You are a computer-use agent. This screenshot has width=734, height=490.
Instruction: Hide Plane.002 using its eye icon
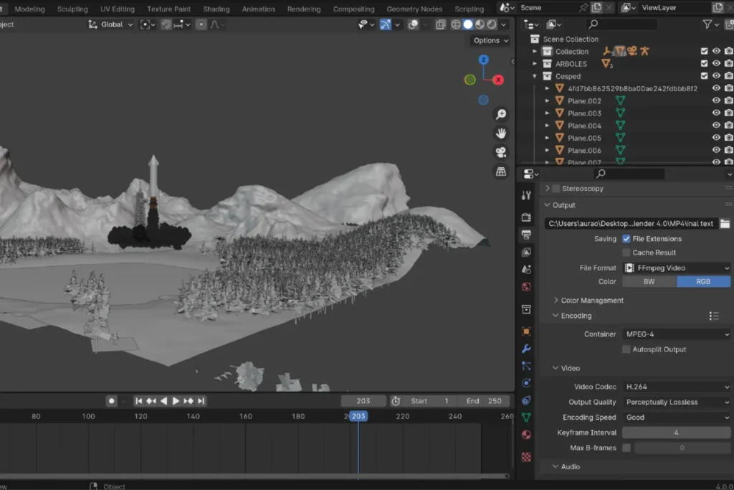tap(715, 101)
